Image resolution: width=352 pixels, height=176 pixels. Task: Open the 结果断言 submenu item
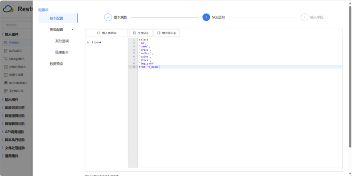62,53
